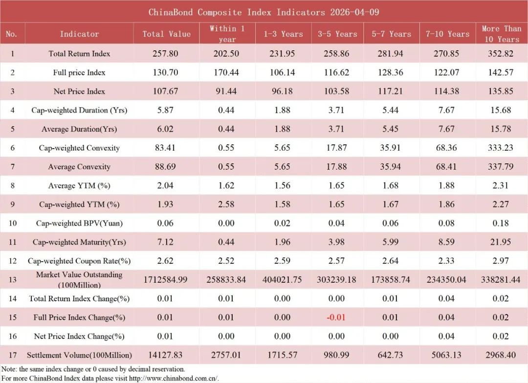Click the Settlement Volume(100Million) row label
This screenshot has height=383, width=528.
pos(79,355)
